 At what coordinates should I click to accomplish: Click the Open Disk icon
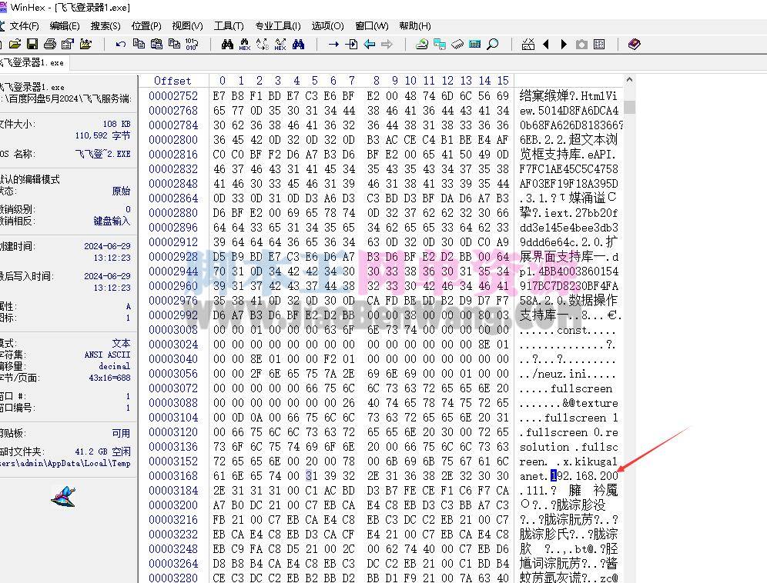422,45
